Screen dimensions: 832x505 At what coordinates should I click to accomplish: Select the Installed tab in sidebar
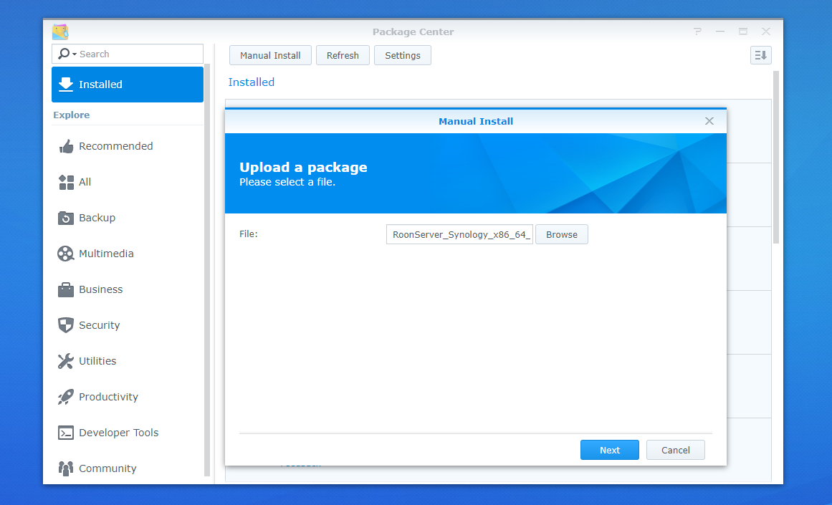pos(128,85)
